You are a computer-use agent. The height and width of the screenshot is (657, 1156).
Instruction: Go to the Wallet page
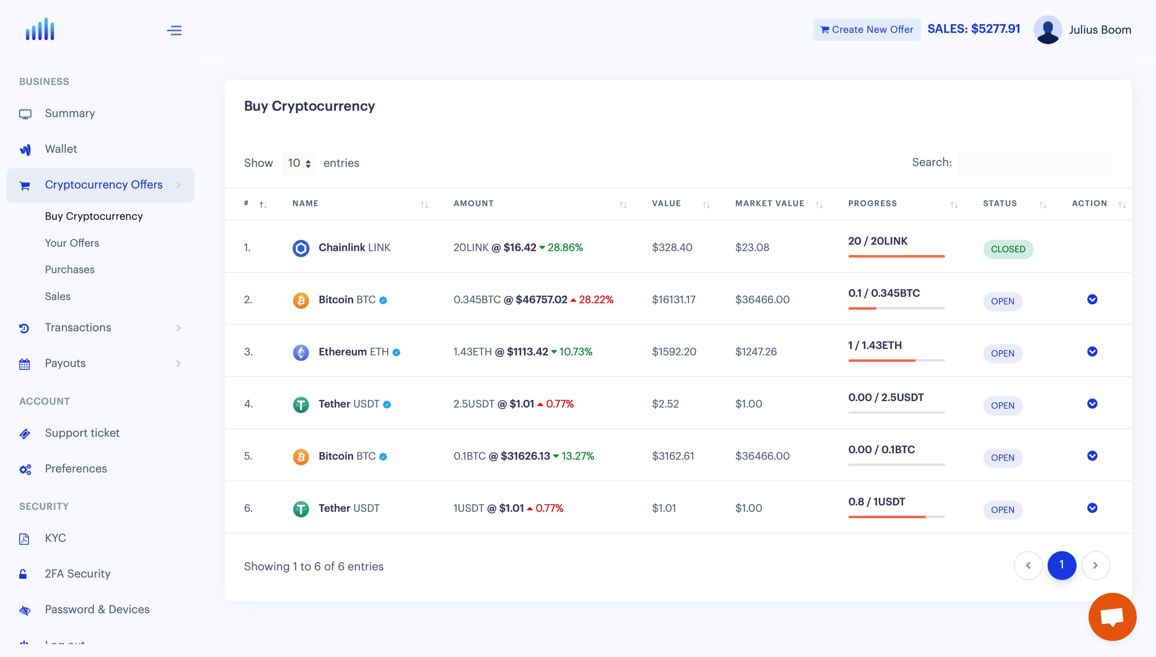point(61,149)
